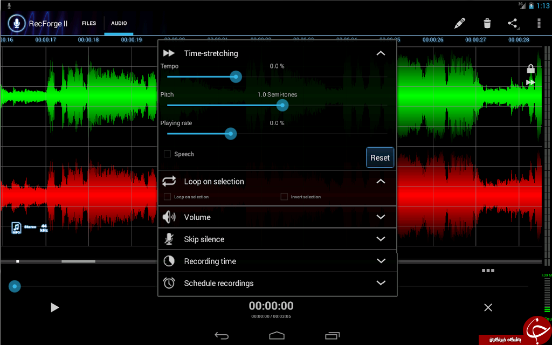The image size is (552, 345).
Task: Reset time-stretching values
Action: click(x=380, y=158)
